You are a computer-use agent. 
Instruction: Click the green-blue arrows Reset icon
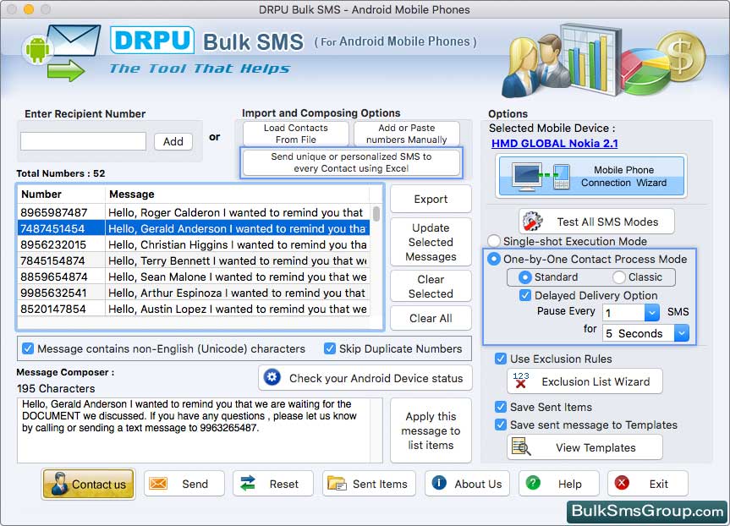pos(248,484)
